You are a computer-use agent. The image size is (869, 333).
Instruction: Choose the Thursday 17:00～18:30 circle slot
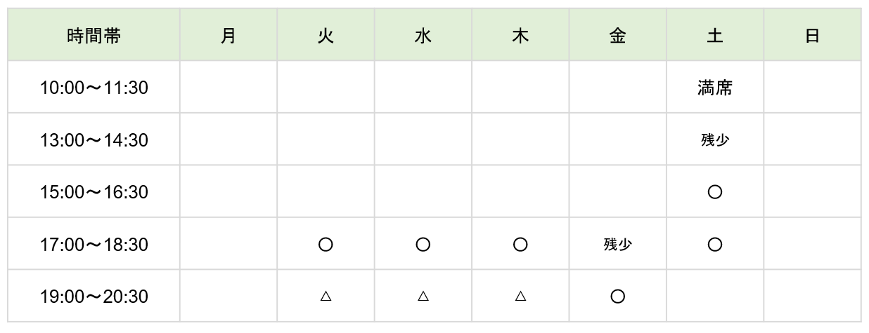coord(520,245)
